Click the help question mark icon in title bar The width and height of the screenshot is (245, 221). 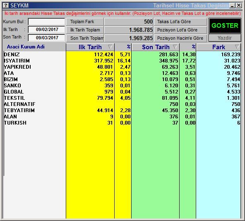6,5
